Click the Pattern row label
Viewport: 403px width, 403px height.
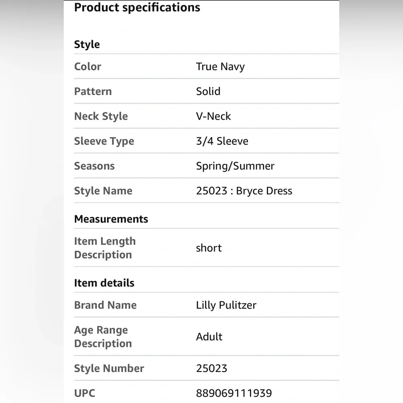[x=93, y=91]
